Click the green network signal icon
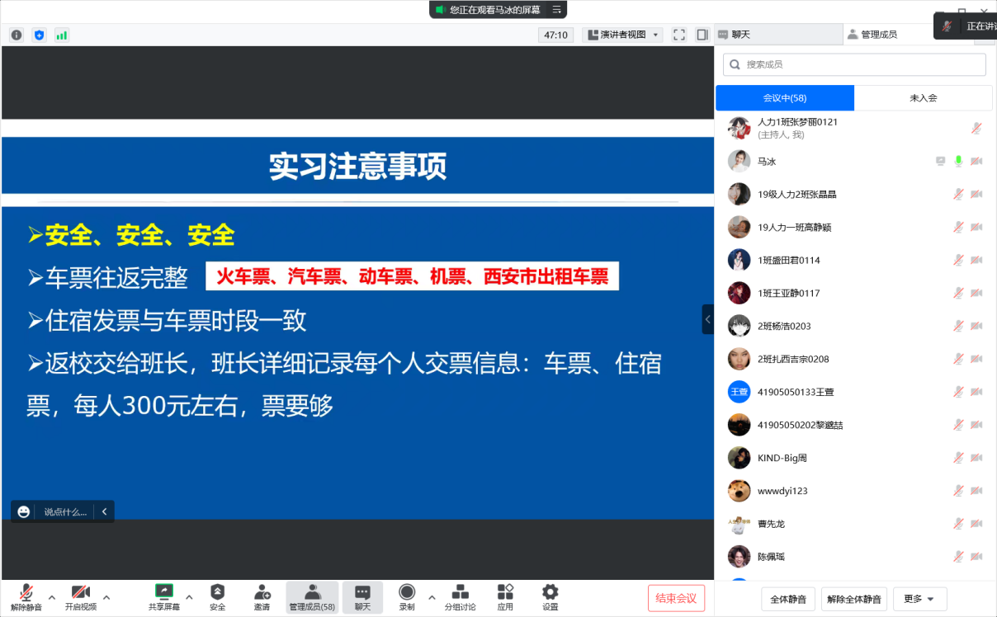 [61, 35]
